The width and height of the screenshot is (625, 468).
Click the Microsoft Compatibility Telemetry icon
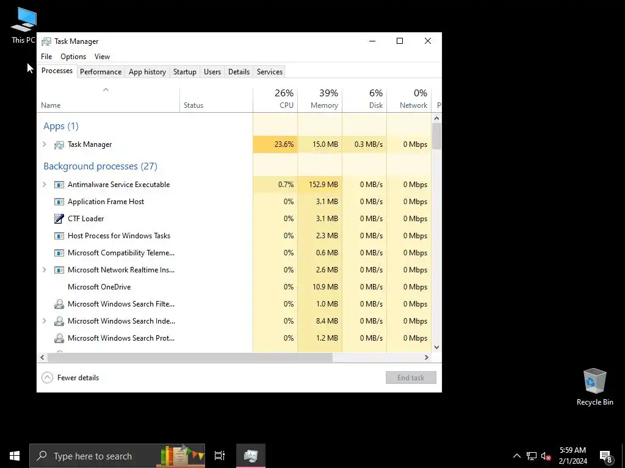click(x=59, y=253)
